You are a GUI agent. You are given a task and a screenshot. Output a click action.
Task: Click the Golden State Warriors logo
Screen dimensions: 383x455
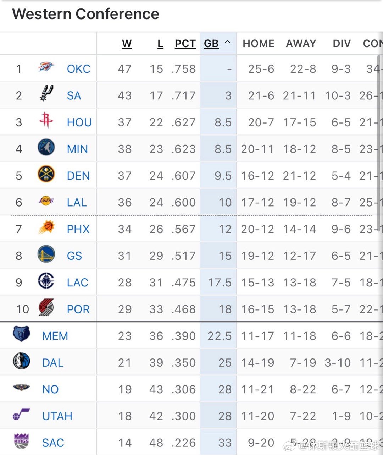(46, 254)
